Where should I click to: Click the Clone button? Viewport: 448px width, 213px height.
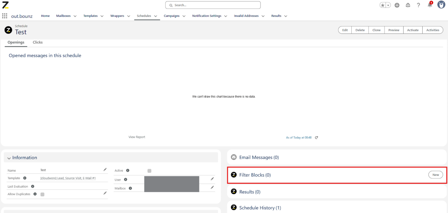(x=376, y=30)
